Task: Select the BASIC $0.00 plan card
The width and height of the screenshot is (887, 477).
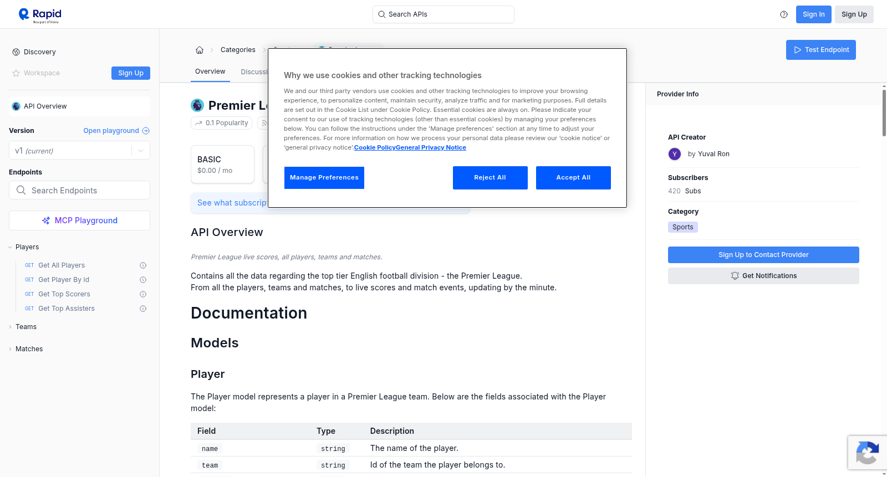Action: pyautogui.click(x=222, y=165)
